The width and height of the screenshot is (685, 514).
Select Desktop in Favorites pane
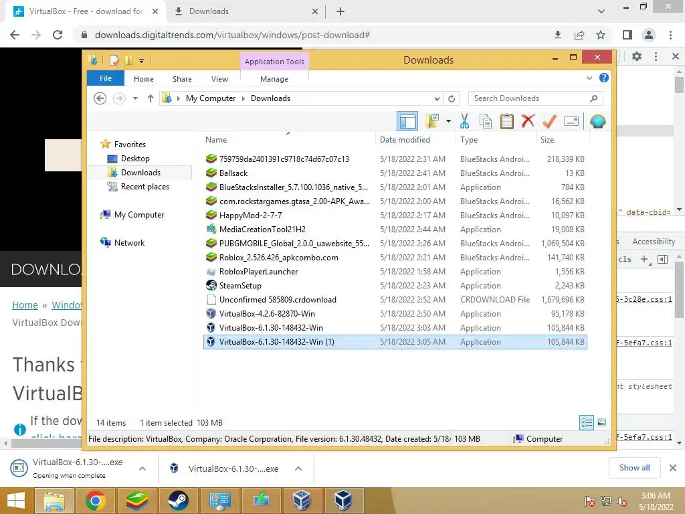coord(135,158)
